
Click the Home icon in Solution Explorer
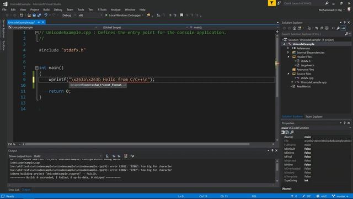click(294, 28)
